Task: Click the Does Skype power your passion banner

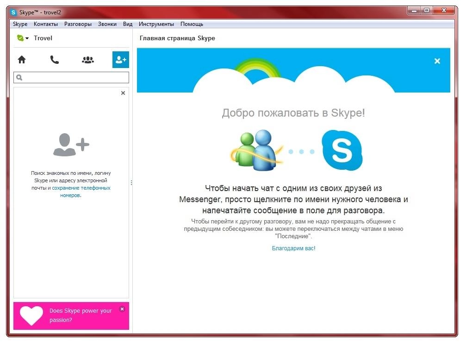Action: (71, 316)
